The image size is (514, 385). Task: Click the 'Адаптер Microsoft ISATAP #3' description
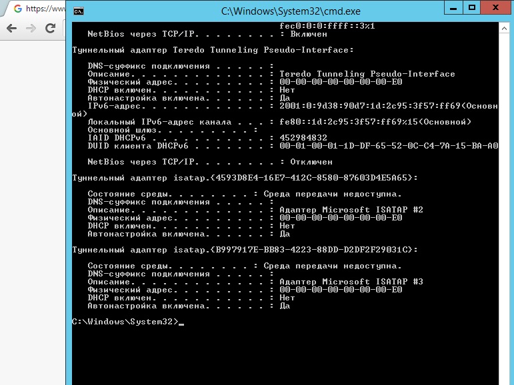(351, 282)
